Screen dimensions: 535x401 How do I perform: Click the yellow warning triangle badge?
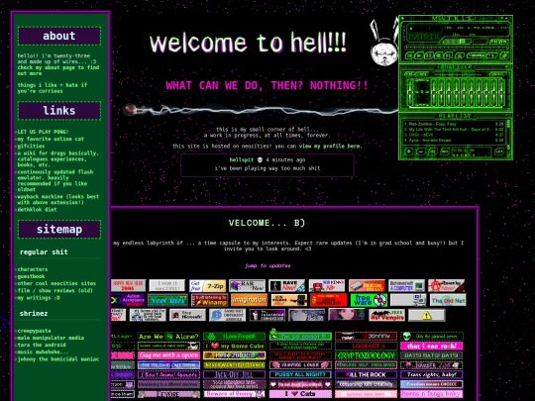[x=426, y=315]
